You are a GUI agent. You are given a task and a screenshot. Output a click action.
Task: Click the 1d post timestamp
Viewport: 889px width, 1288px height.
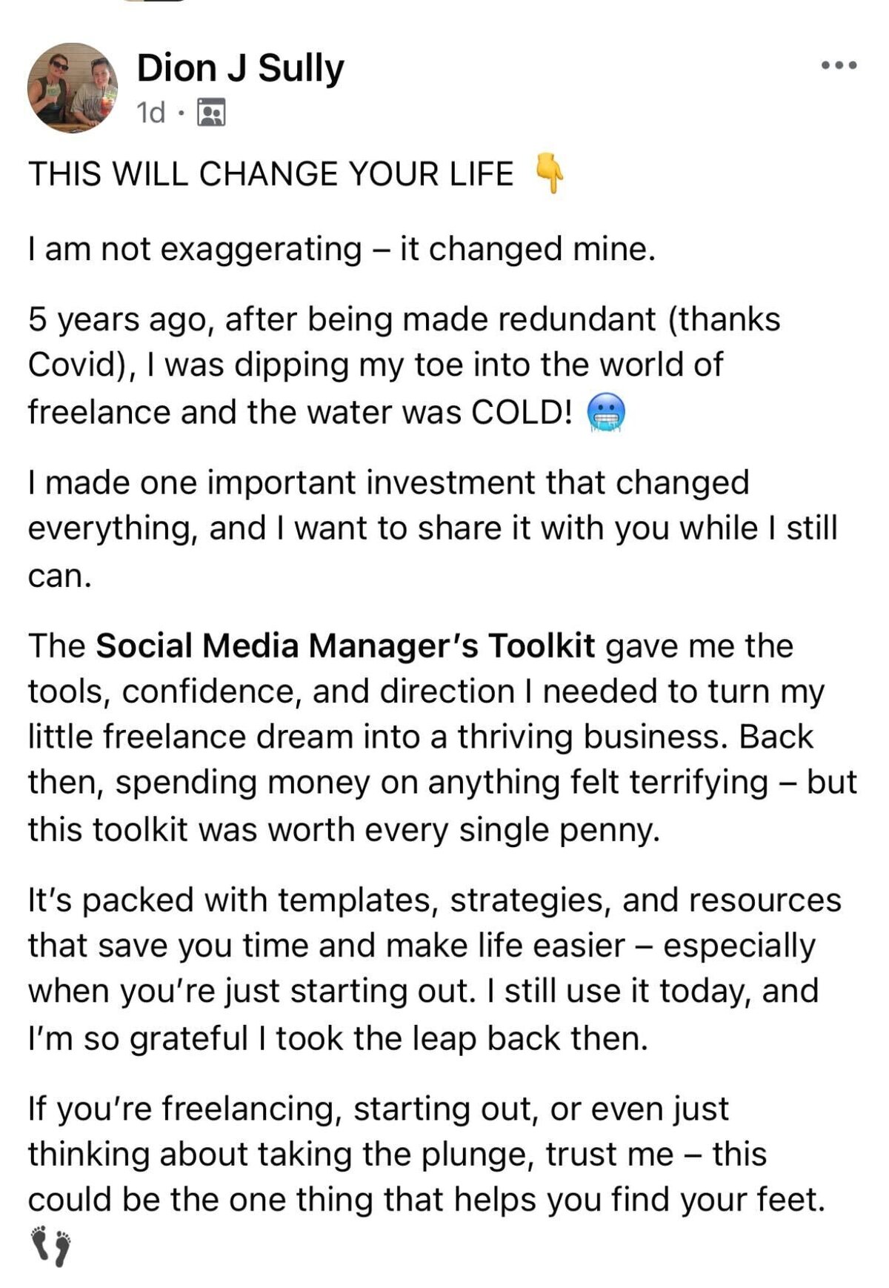(x=151, y=113)
